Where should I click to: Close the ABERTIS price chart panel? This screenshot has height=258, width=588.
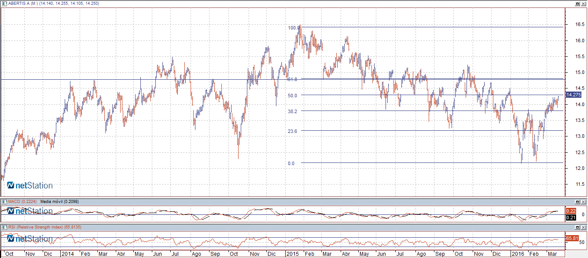583,4
